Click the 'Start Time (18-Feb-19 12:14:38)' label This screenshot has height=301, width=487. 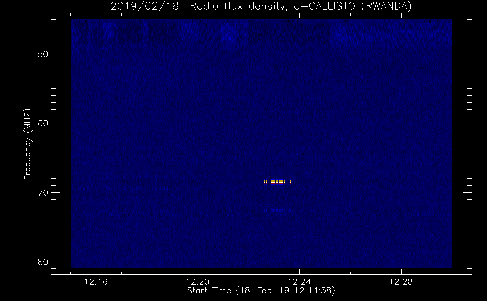click(261, 291)
